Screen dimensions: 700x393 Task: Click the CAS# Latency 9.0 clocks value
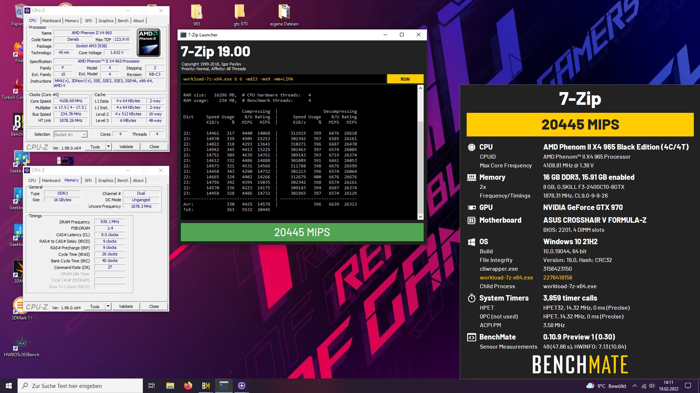(110, 235)
